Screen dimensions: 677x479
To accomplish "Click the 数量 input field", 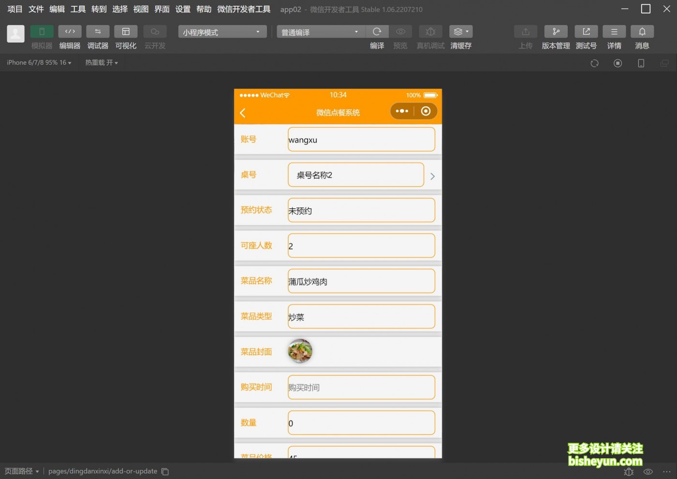I will 361,423.
